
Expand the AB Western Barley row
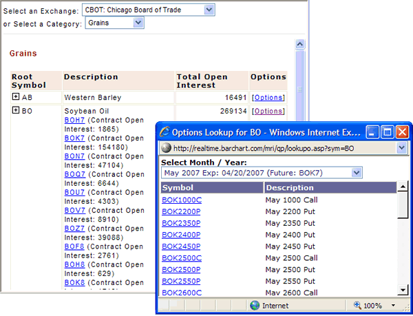point(16,97)
